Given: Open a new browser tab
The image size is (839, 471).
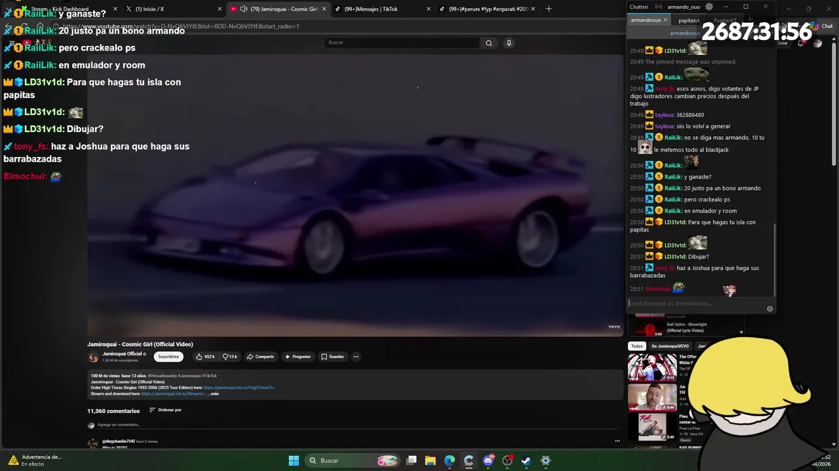Looking at the screenshot, I should click(549, 9).
